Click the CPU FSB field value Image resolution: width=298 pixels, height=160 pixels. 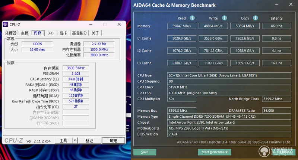point(229,93)
